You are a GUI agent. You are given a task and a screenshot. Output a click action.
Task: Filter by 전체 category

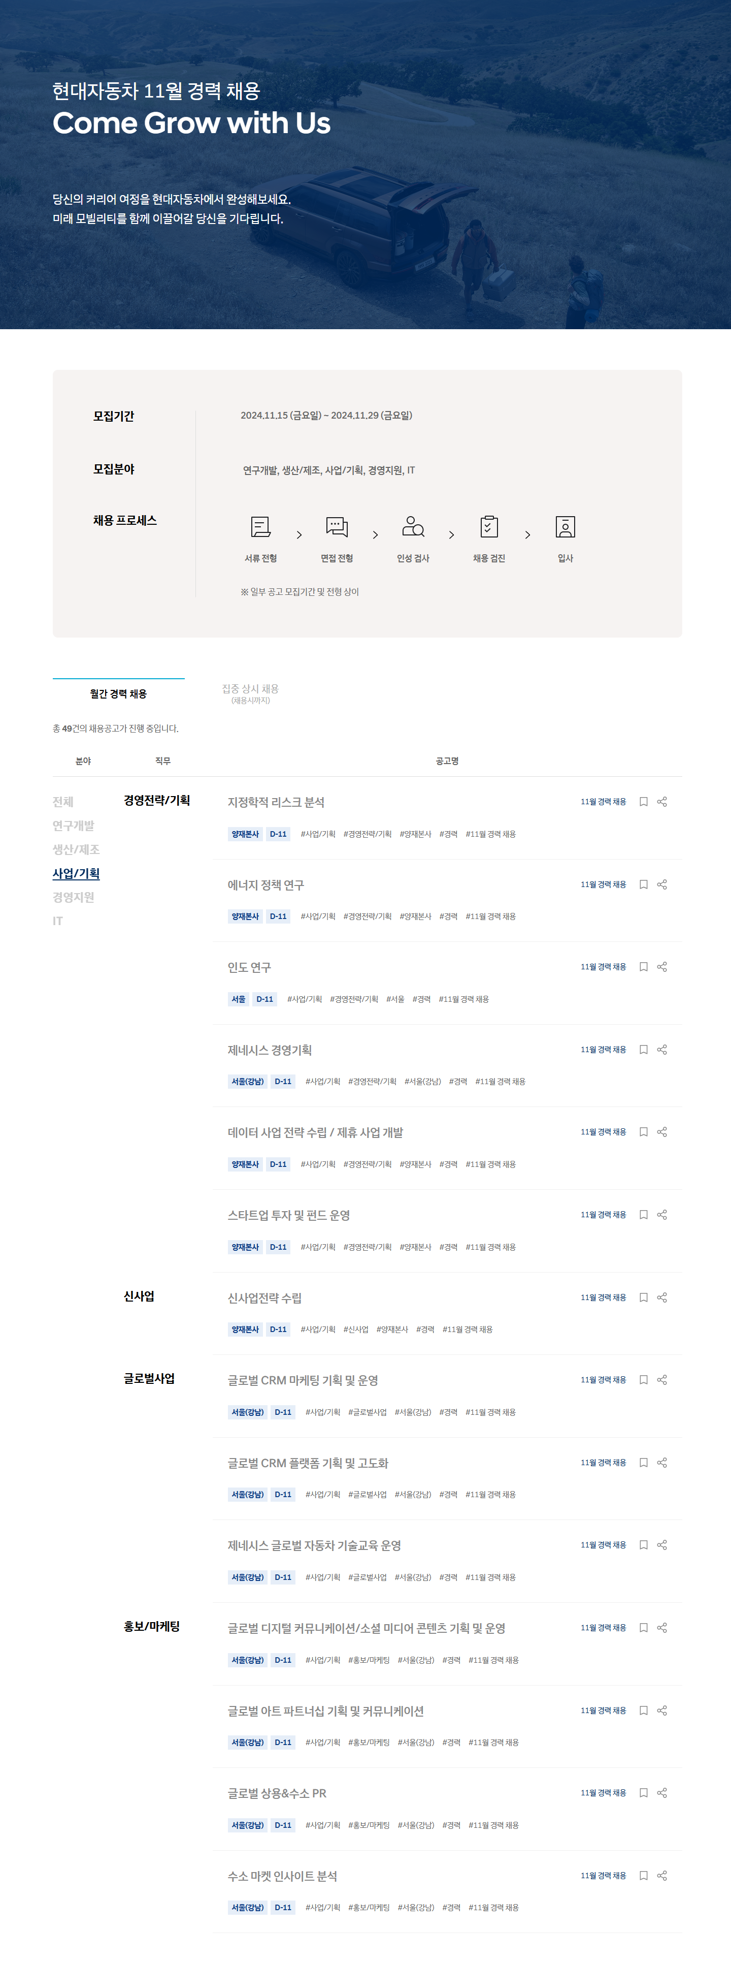point(63,802)
